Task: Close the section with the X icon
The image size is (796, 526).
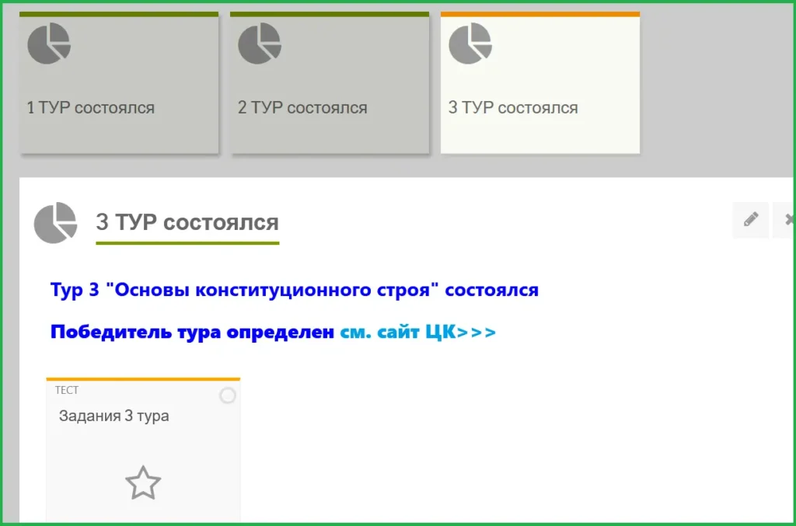Action: coord(787,220)
